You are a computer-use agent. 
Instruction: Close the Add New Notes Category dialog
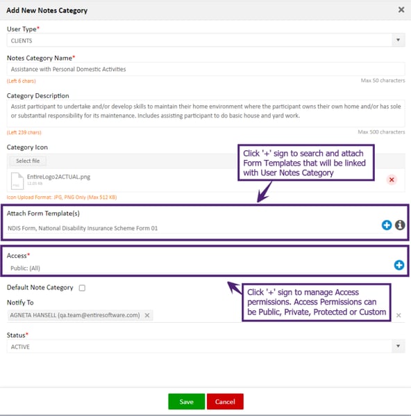pyautogui.click(x=401, y=10)
